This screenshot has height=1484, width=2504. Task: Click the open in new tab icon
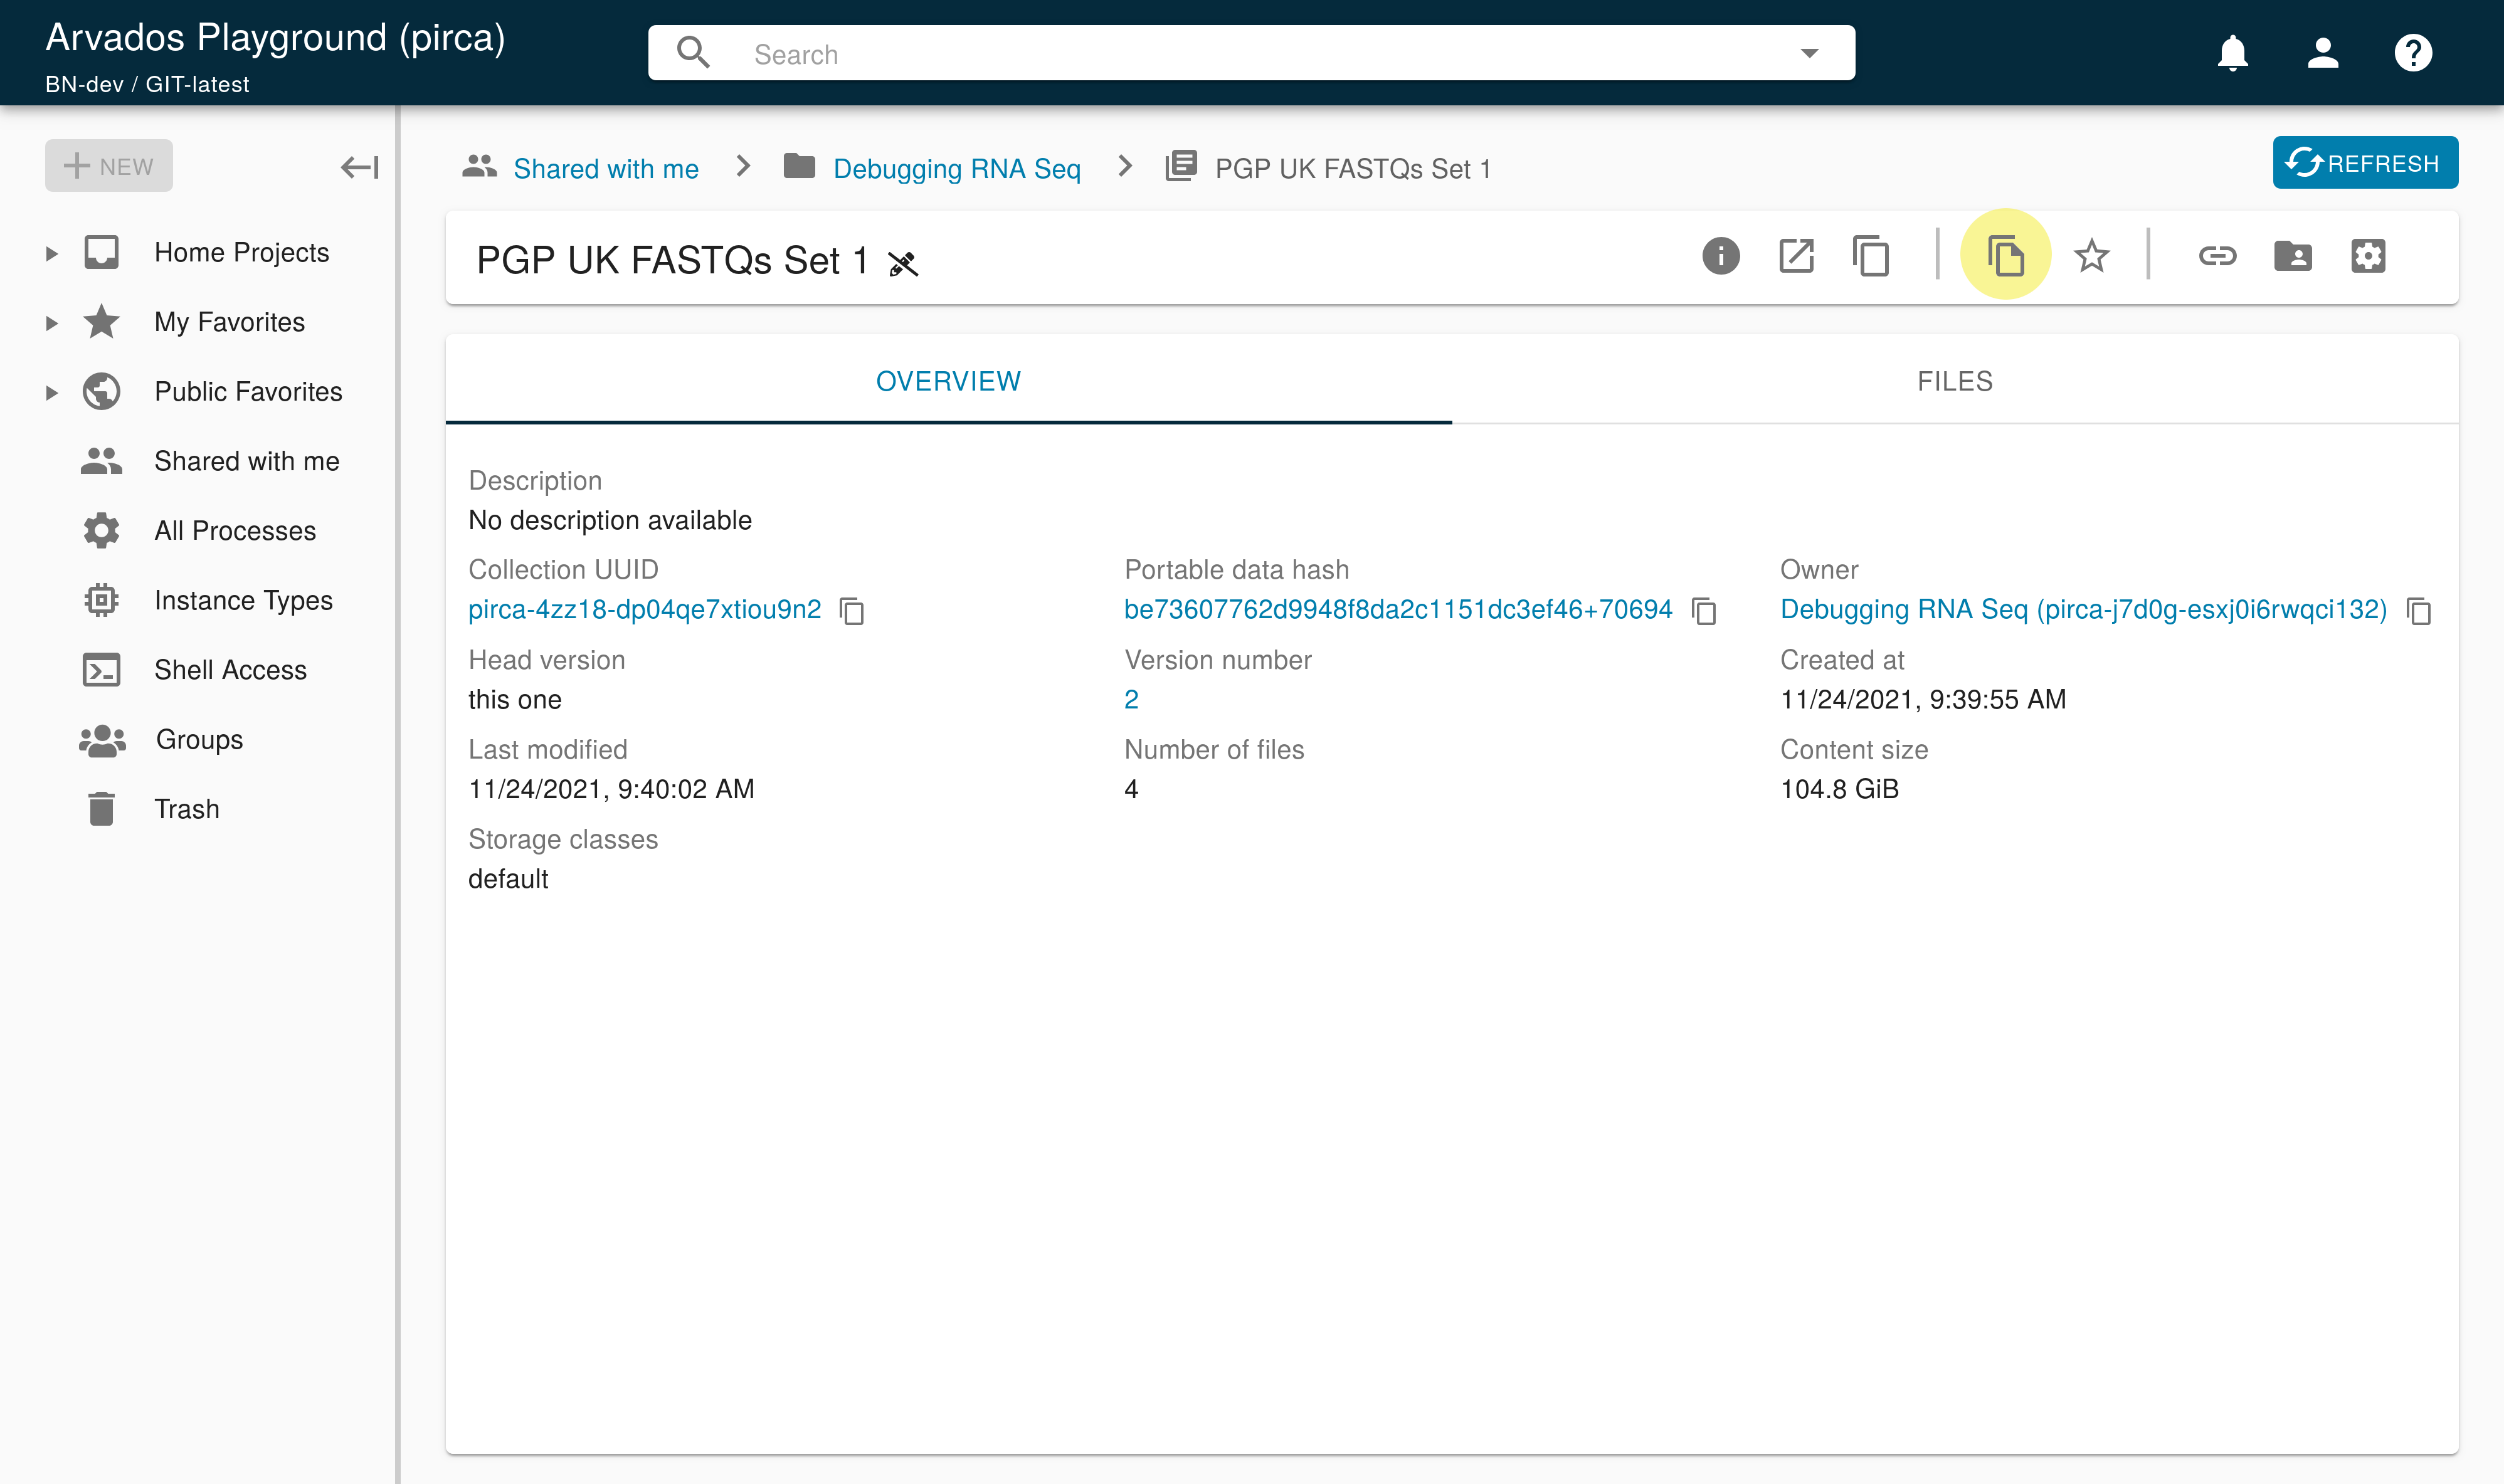coord(1796,256)
